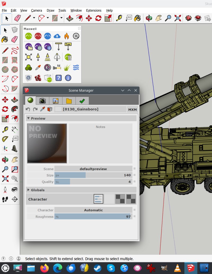The width and height of the screenshot is (212, 274).
Task: Select the slider-list Character mode button
Action: click(x=98, y=199)
